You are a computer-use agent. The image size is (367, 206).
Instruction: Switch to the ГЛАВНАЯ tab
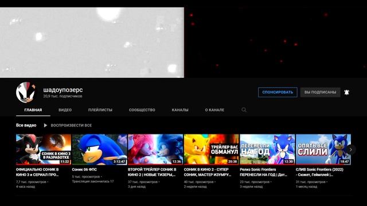[x=33, y=110]
